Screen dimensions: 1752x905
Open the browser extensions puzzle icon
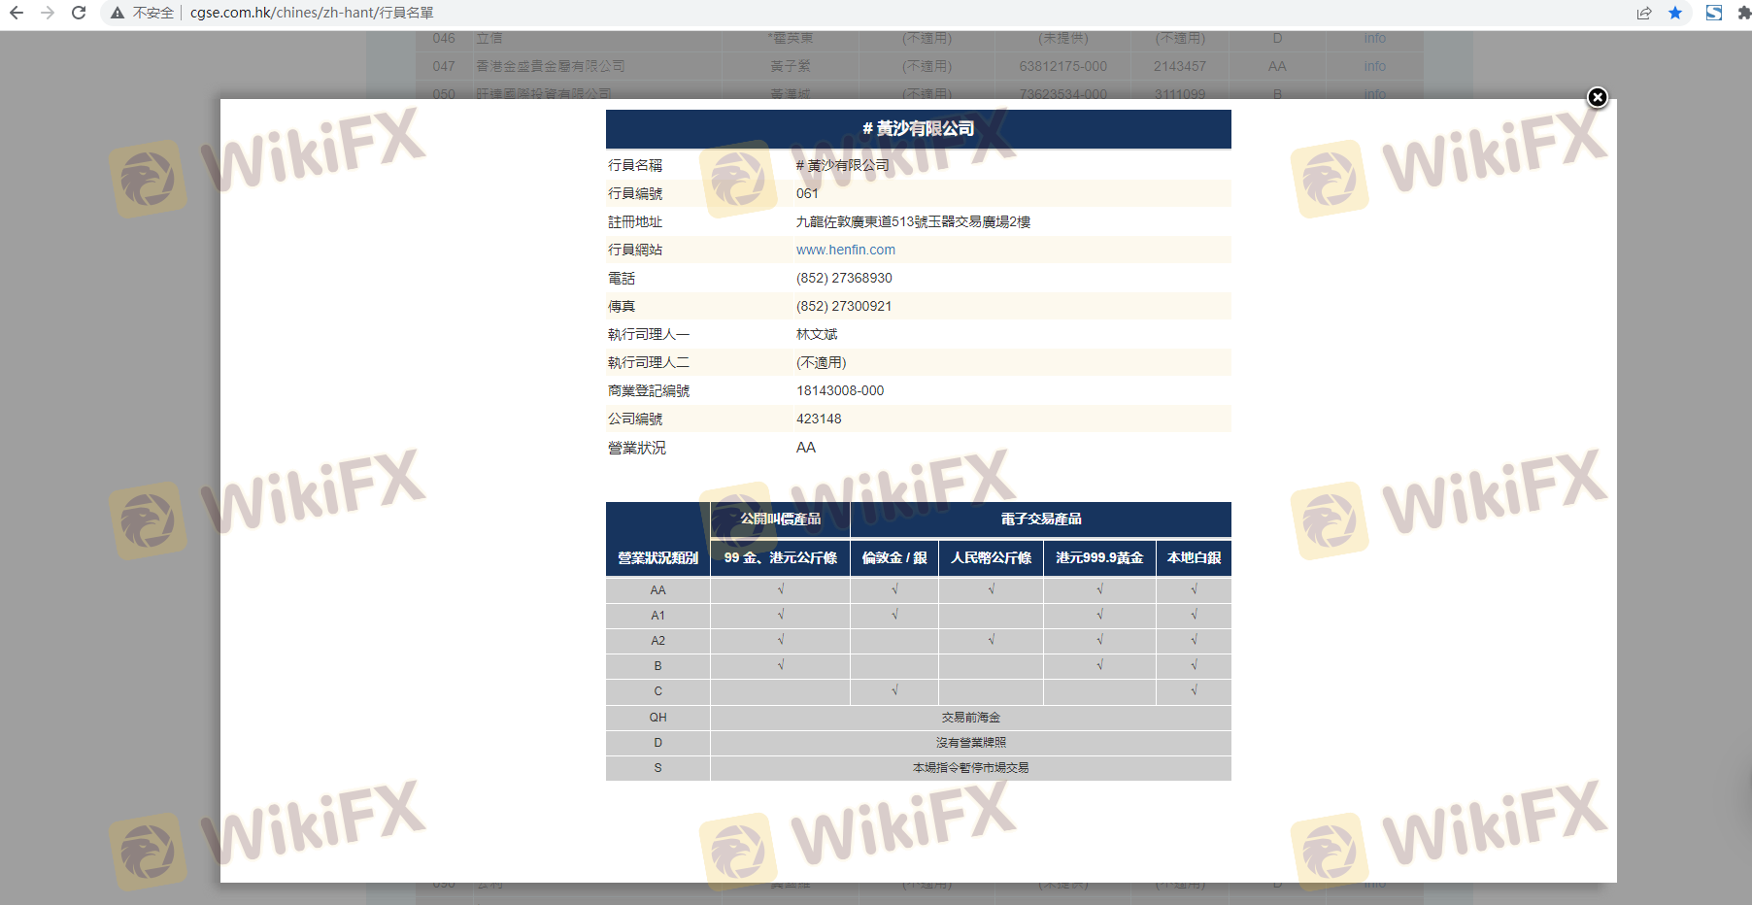[1743, 13]
